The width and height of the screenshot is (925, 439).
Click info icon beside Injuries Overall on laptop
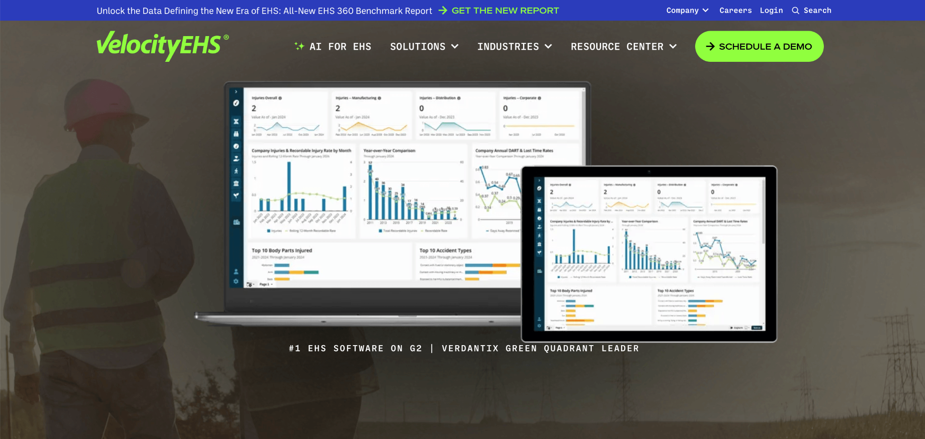click(x=280, y=98)
